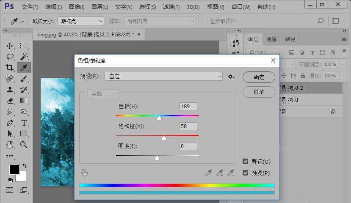351x203 pixels.
Task: Select the Lasso tool
Action: point(10,57)
